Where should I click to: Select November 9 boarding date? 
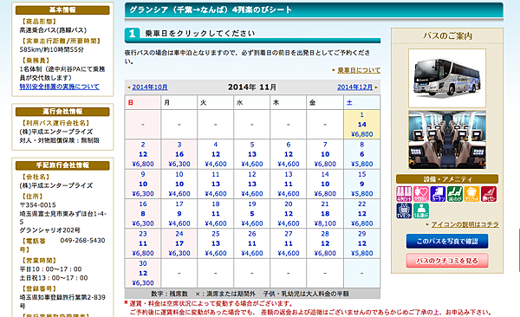(143, 184)
